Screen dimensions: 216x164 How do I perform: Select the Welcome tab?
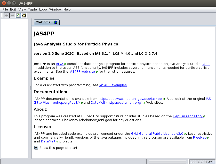47,22
